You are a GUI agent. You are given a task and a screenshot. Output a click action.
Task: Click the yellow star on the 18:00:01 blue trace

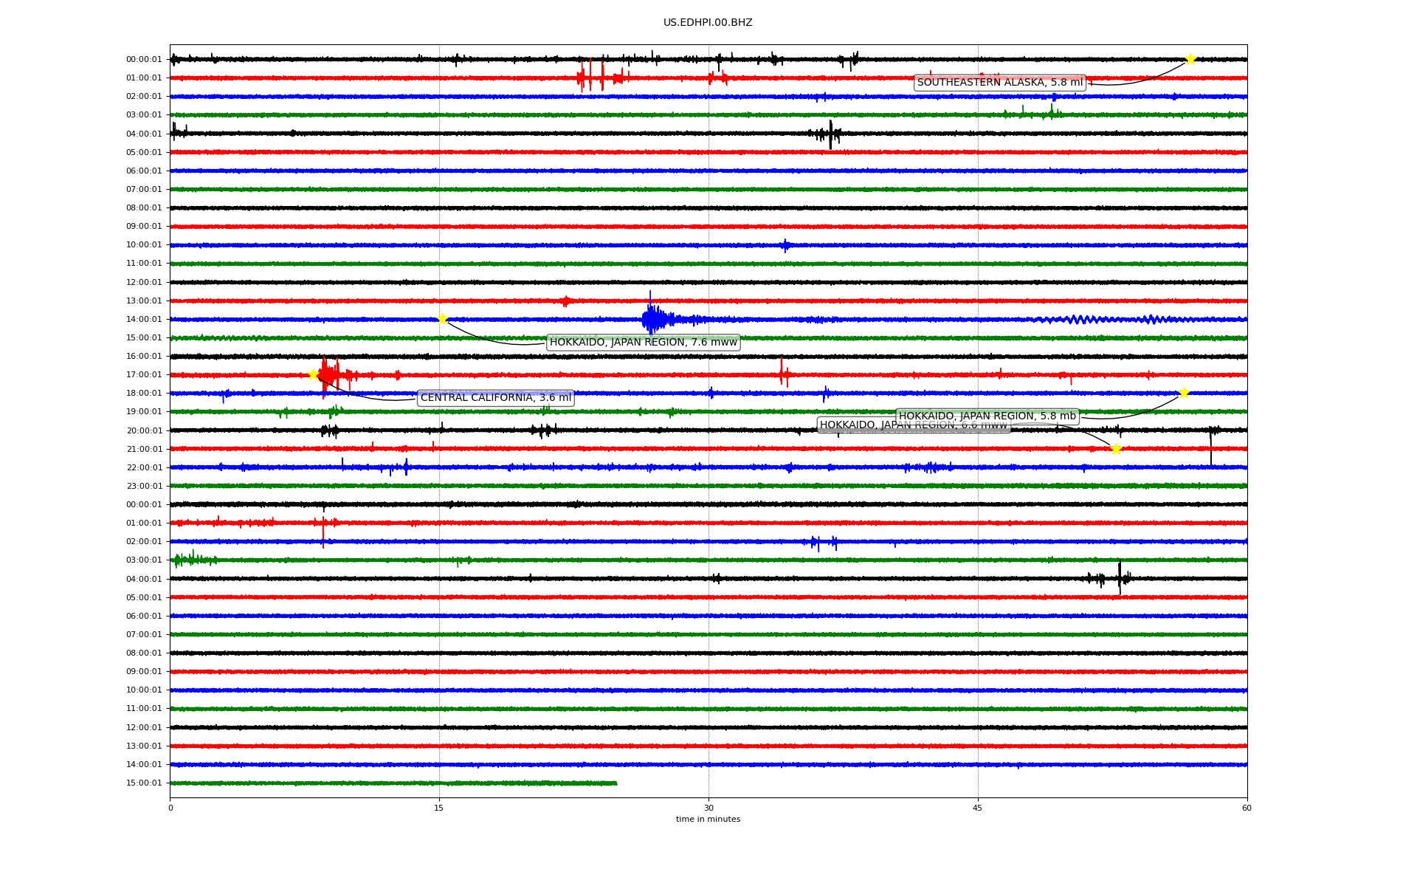pos(1184,393)
